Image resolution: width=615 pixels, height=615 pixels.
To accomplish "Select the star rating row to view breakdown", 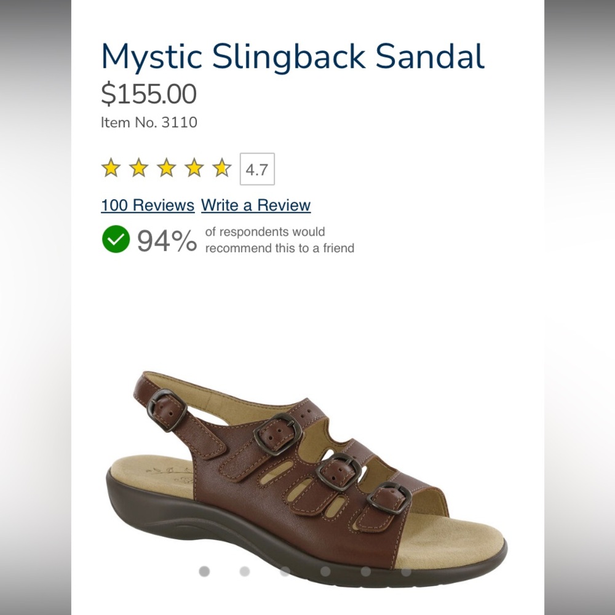I will tap(166, 167).
